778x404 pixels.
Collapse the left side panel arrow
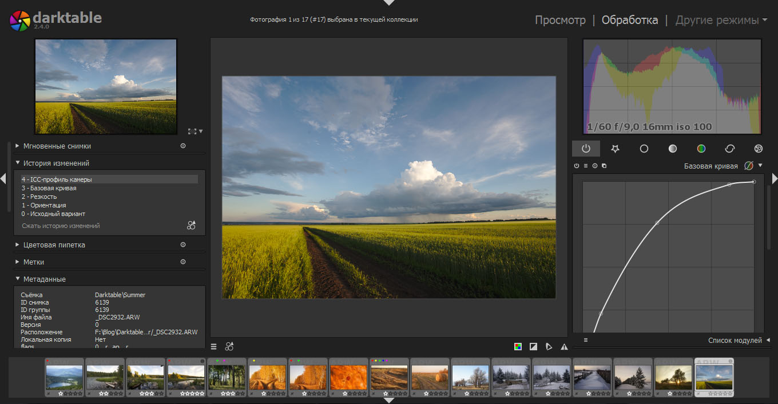[x=3, y=179]
